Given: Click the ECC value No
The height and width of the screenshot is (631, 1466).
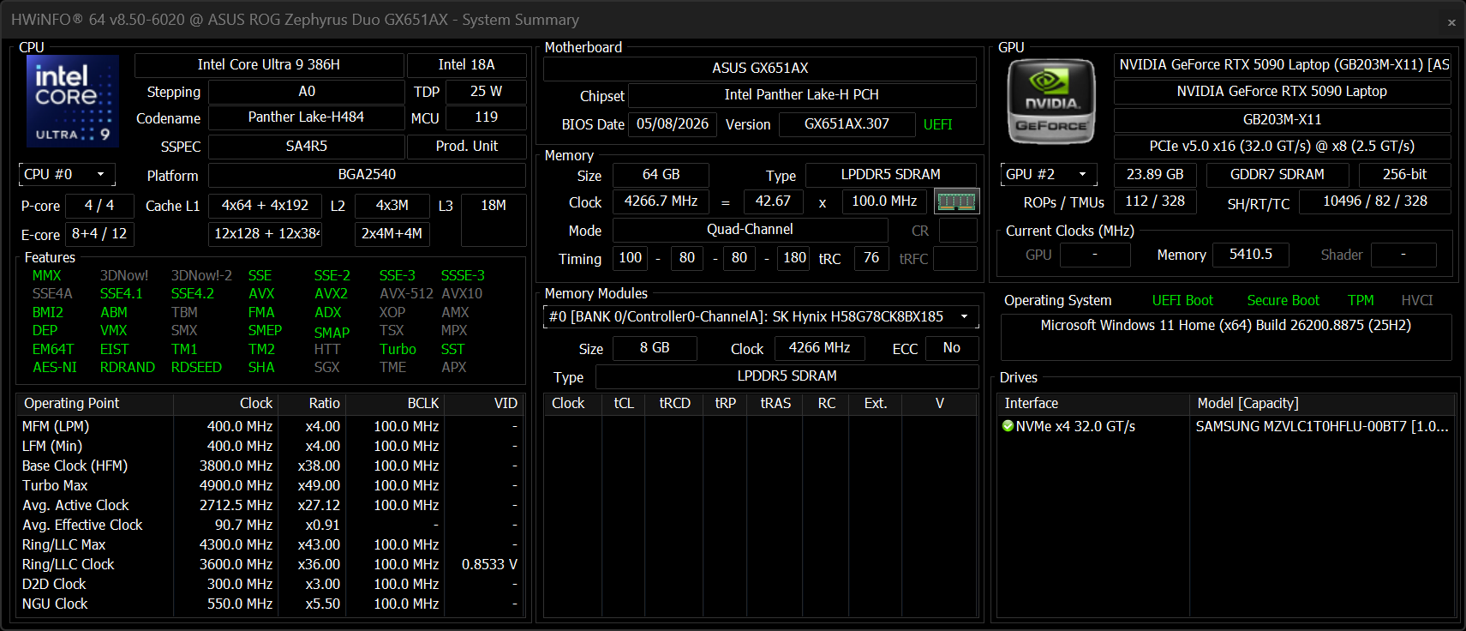Looking at the screenshot, I should [x=952, y=348].
